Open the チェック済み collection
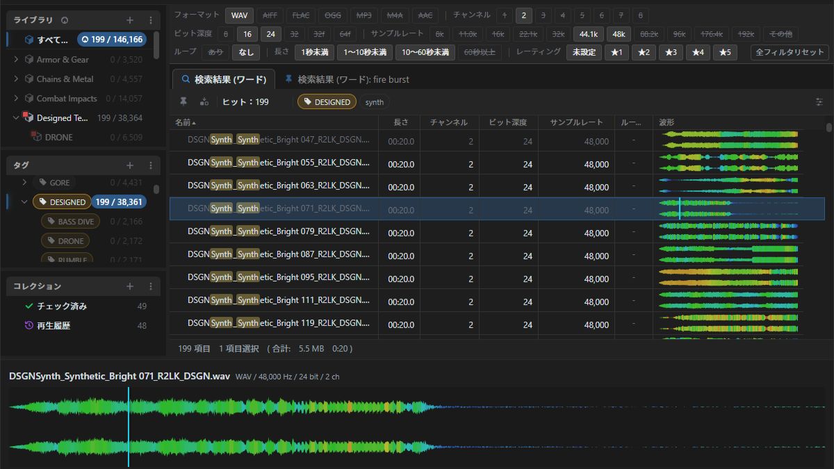834x469 pixels. click(x=83, y=306)
